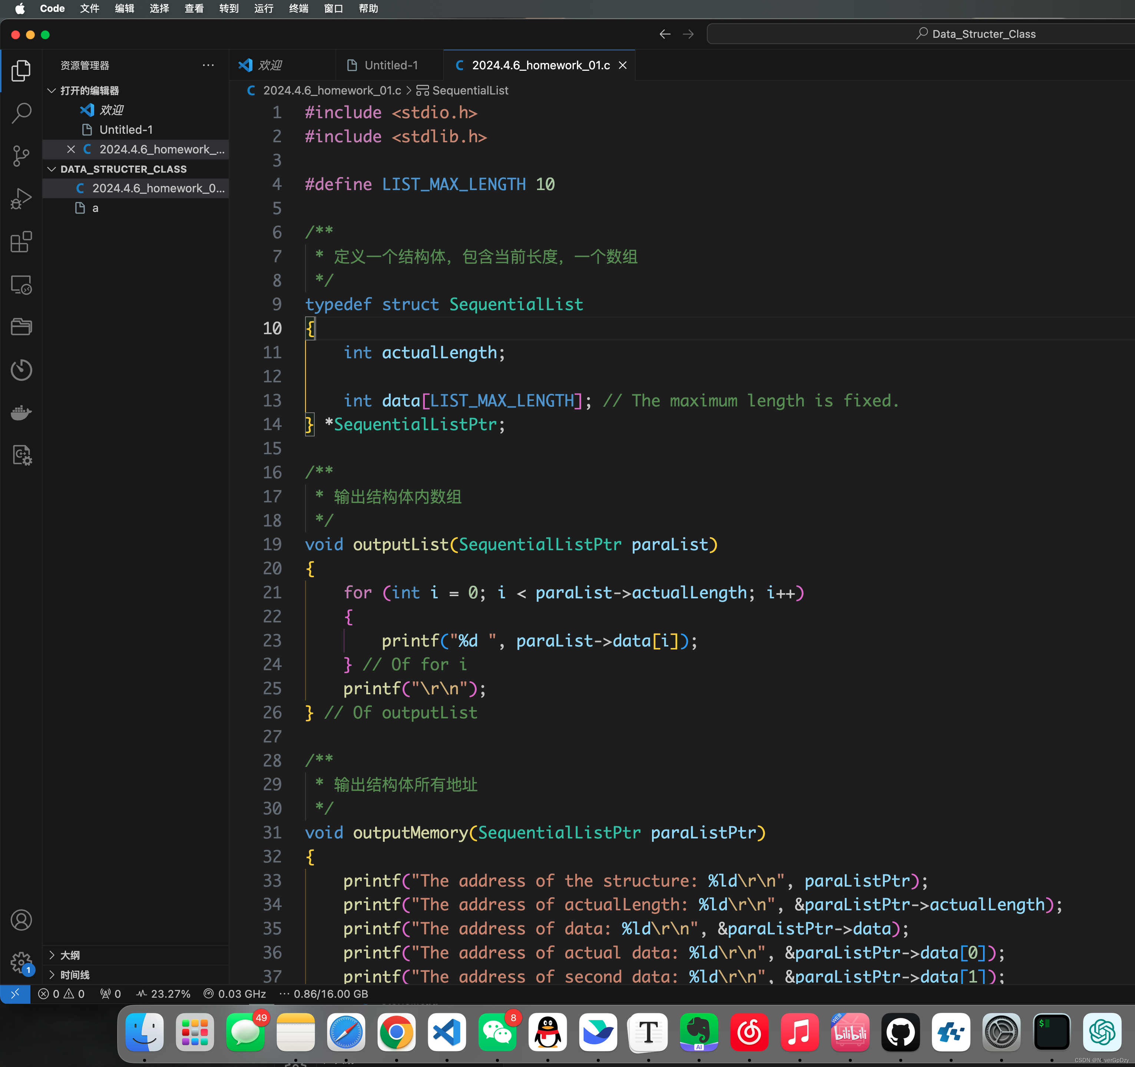Go back with the left arrow
This screenshot has height=1067, width=1135.
point(665,34)
